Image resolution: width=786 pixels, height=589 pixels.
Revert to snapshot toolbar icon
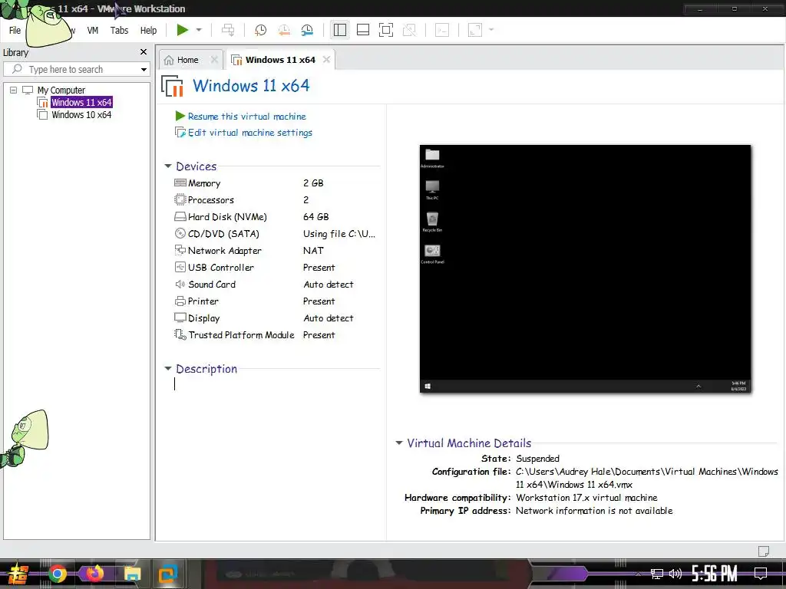coord(284,30)
